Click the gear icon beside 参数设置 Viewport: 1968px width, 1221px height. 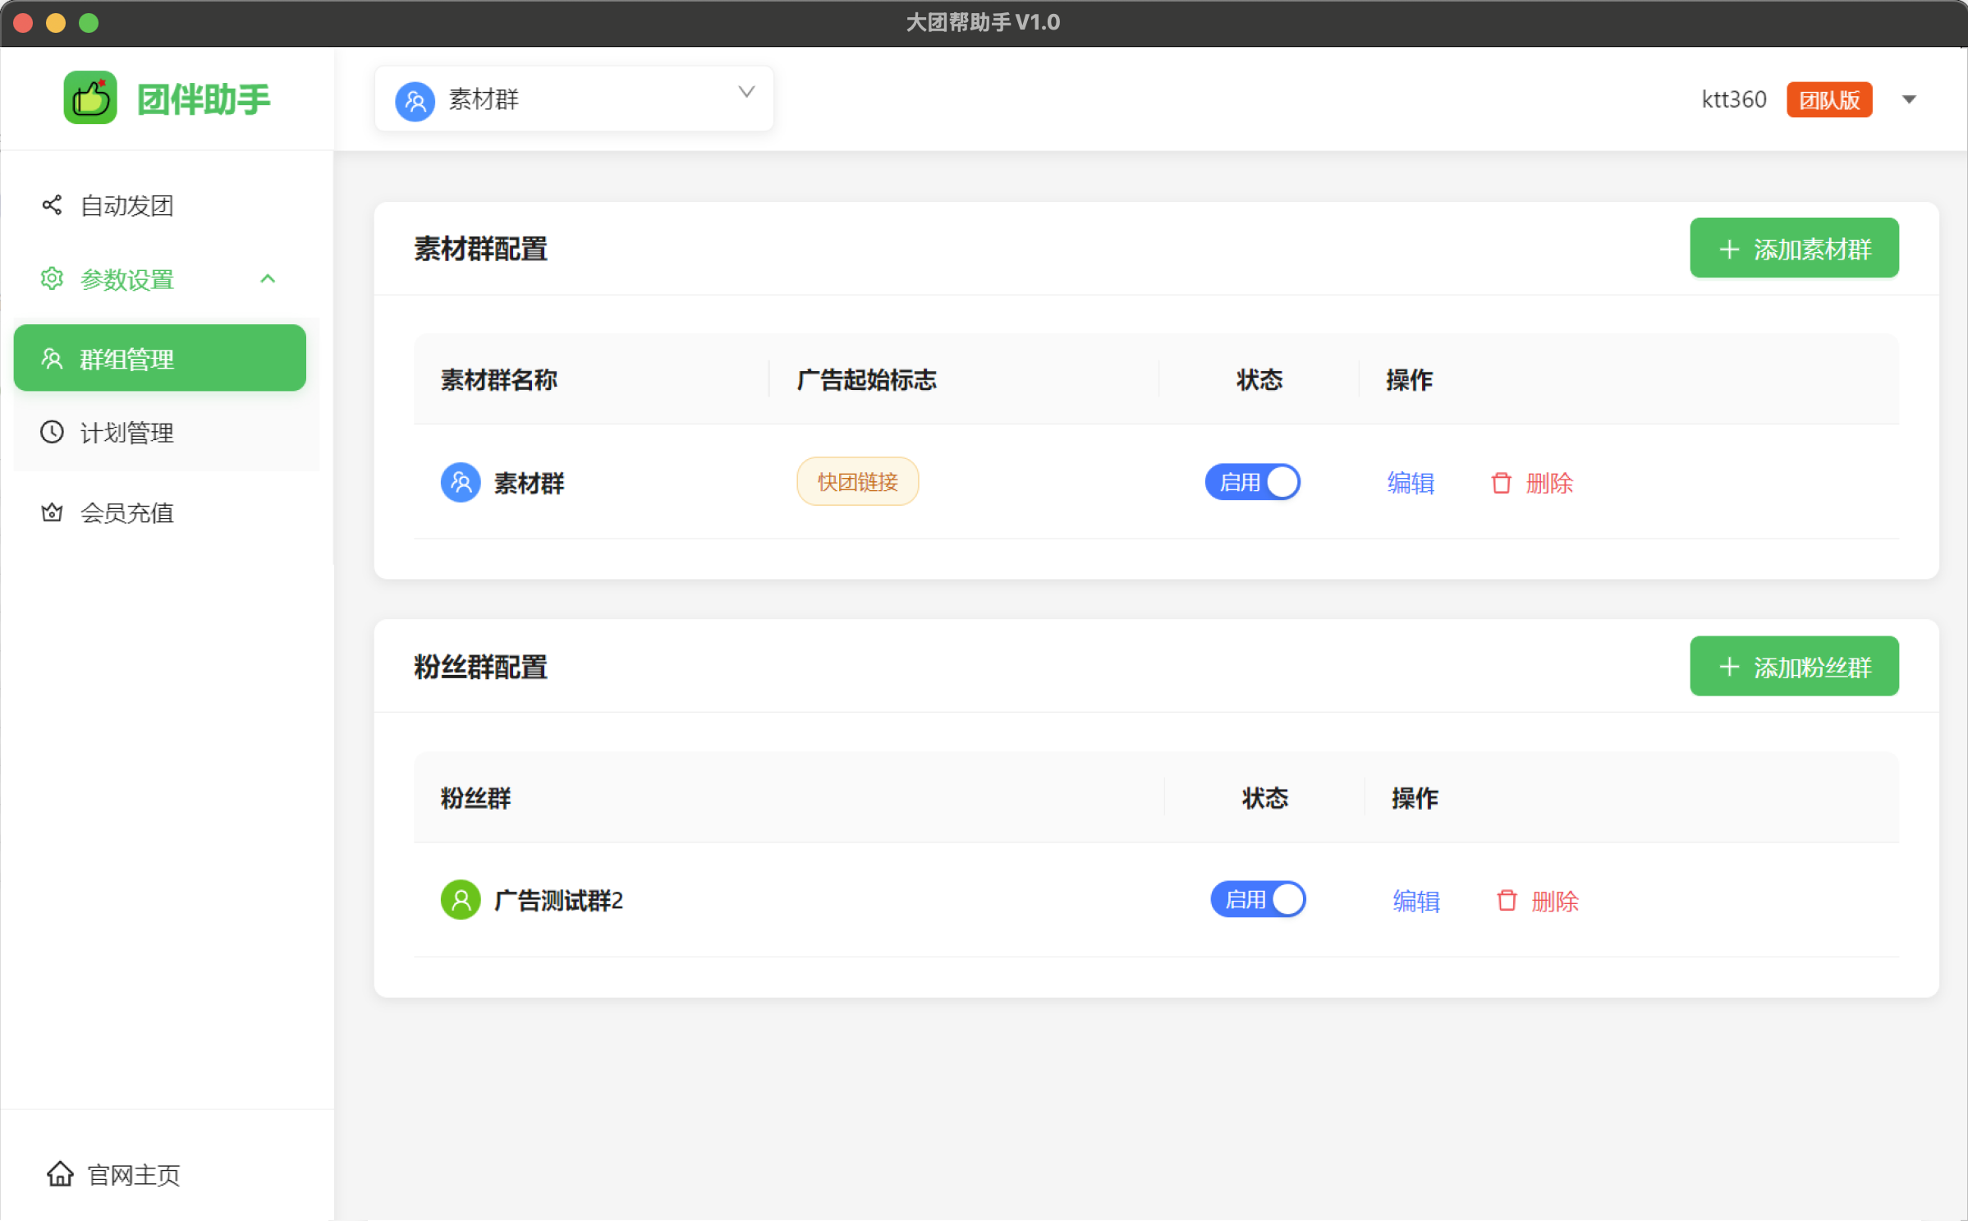pyautogui.click(x=52, y=278)
